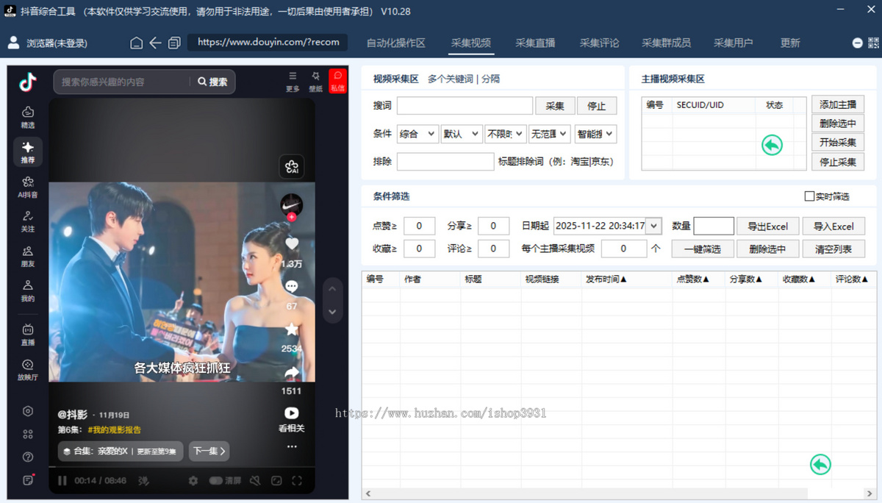Go to next video with down chevron

[x=332, y=312]
